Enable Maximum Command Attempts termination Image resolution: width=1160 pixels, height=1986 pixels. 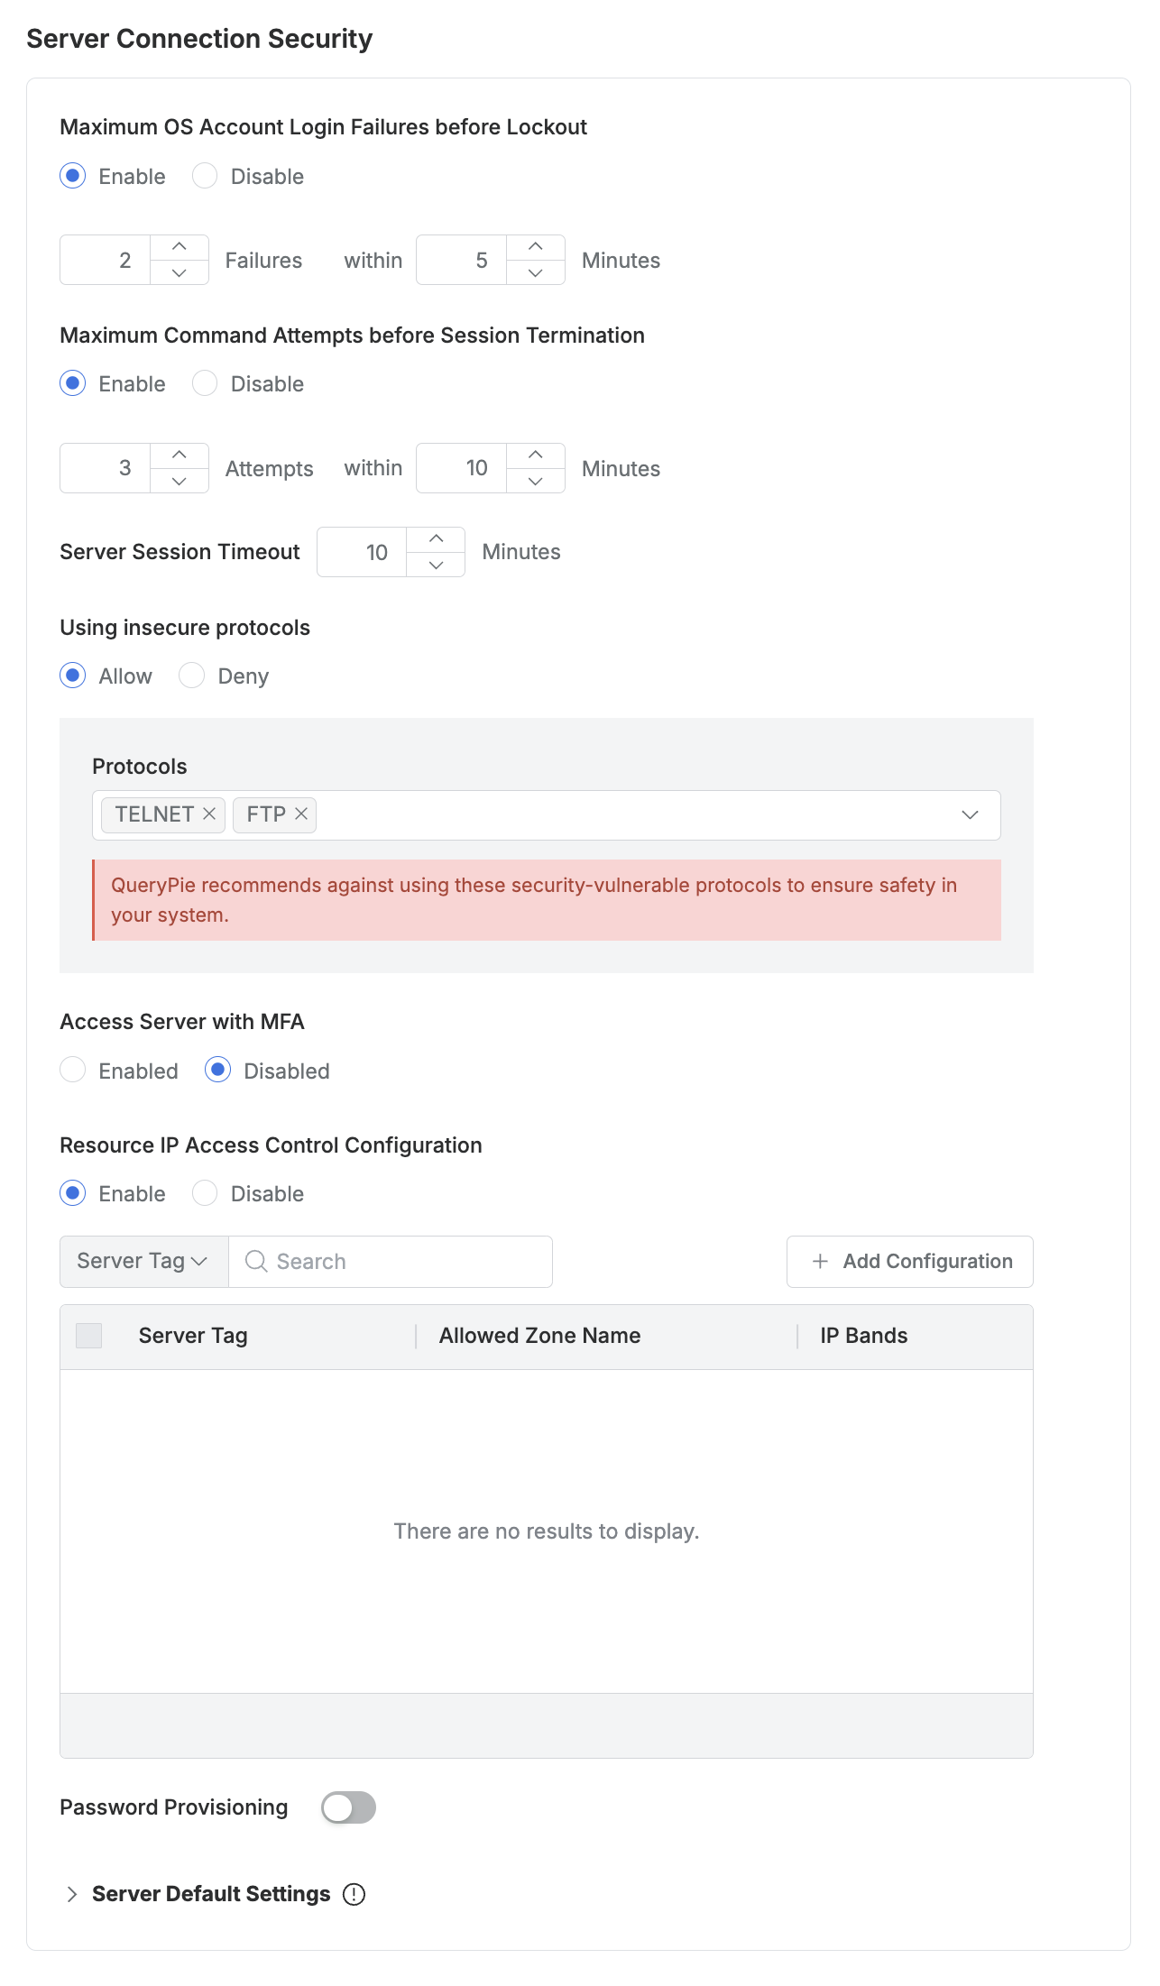click(73, 383)
